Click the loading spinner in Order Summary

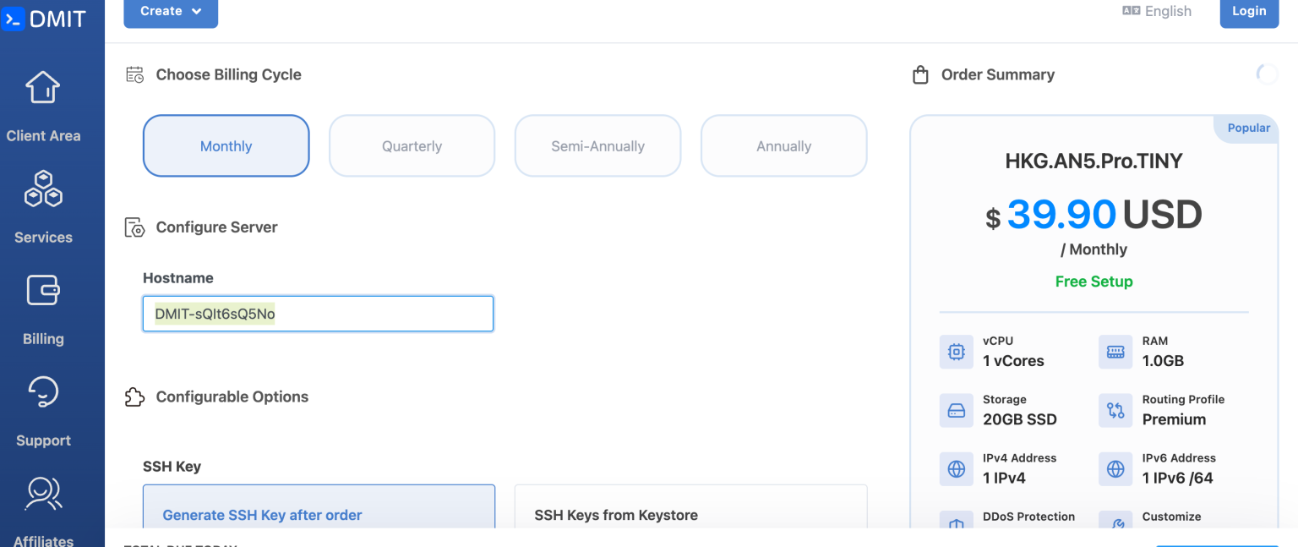[x=1267, y=74]
